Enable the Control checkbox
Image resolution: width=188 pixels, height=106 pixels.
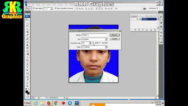[100, 43]
